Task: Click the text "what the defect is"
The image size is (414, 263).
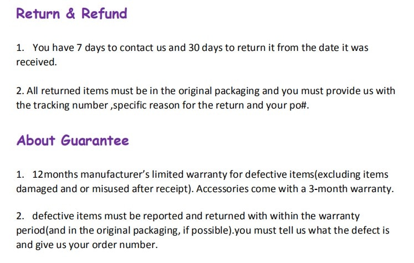Action: 349,230
